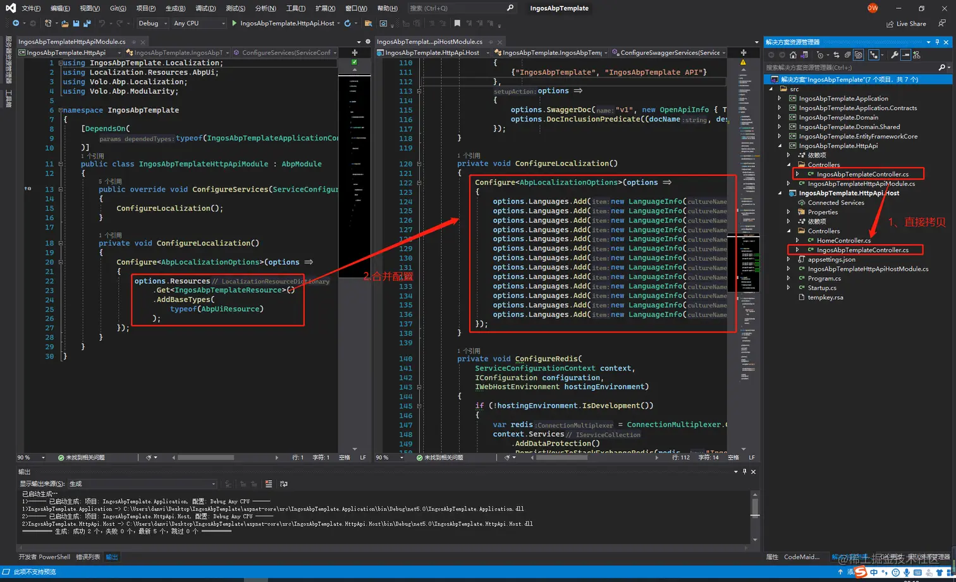Click the Live Share button
This screenshot has height=582, width=956.
point(906,23)
